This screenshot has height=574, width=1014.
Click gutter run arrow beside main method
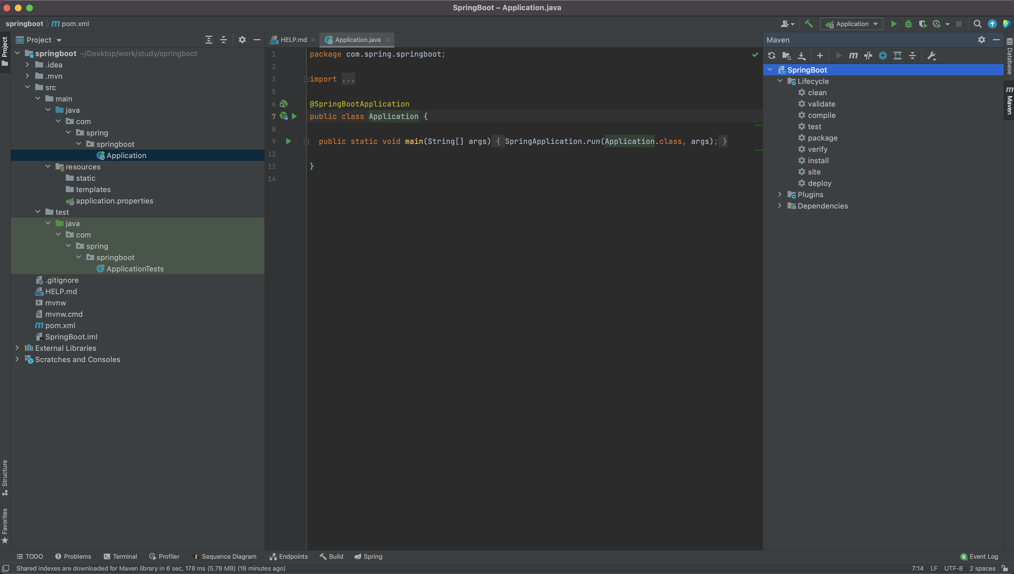click(288, 141)
